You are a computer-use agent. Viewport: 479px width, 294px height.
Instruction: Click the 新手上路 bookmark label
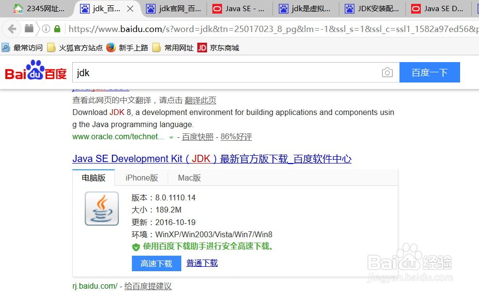click(x=133, y=48)
